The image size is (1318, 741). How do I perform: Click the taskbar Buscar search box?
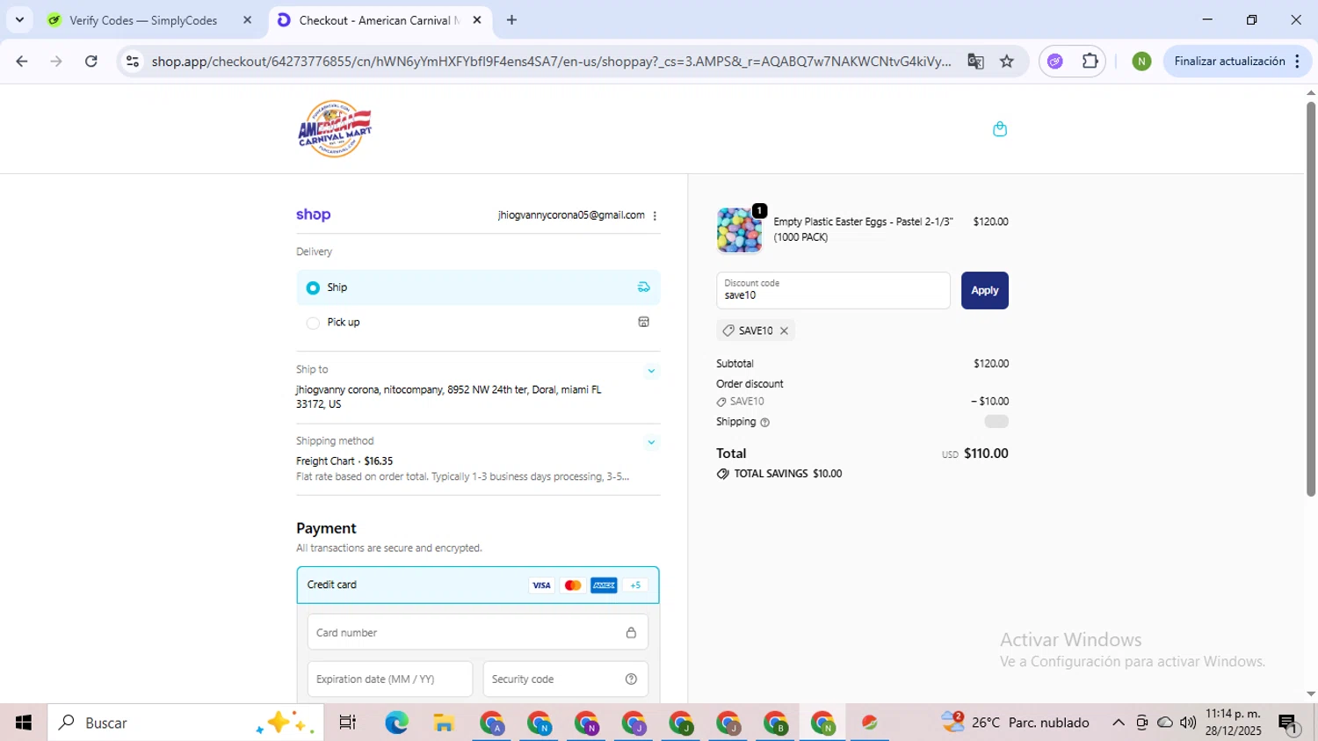185,723
